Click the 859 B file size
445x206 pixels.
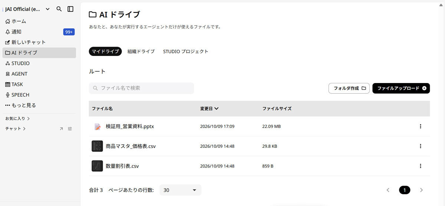268,166
